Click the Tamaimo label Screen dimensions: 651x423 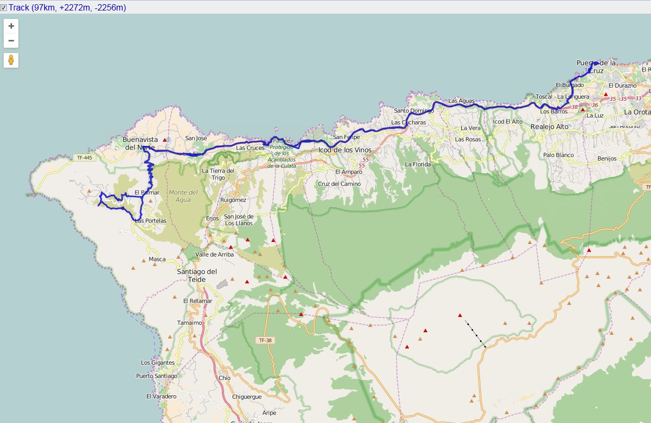click(x=189, y=323)
